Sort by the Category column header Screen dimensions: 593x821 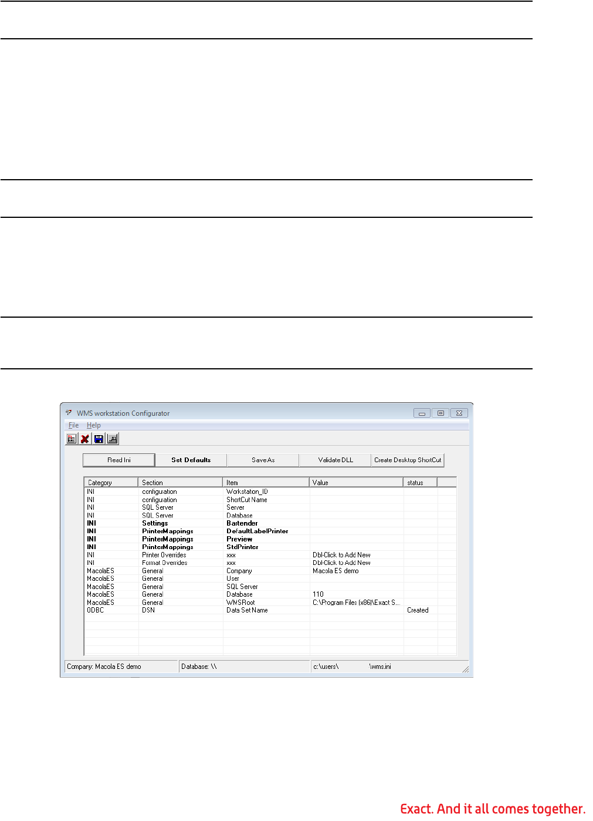[111, 483]
